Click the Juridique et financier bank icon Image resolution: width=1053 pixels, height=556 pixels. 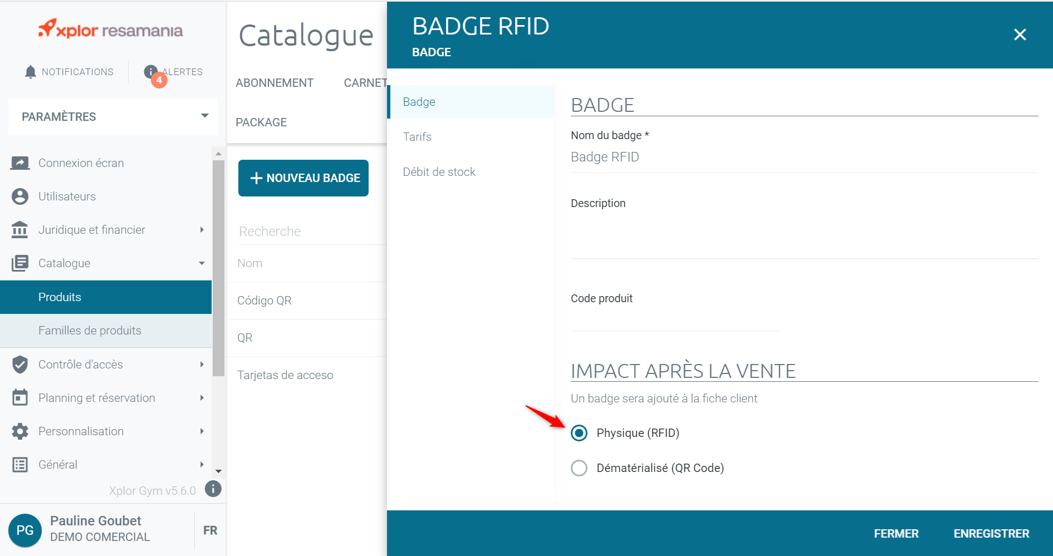[x=20, y=230]
